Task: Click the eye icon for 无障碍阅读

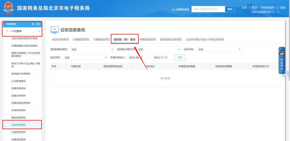Action: click(173, 9)
